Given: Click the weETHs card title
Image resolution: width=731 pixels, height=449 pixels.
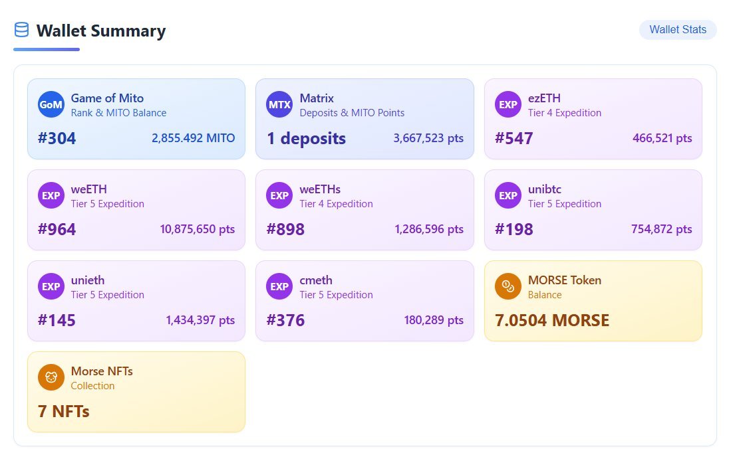Looking at the screenshot, I should (320, 189).
